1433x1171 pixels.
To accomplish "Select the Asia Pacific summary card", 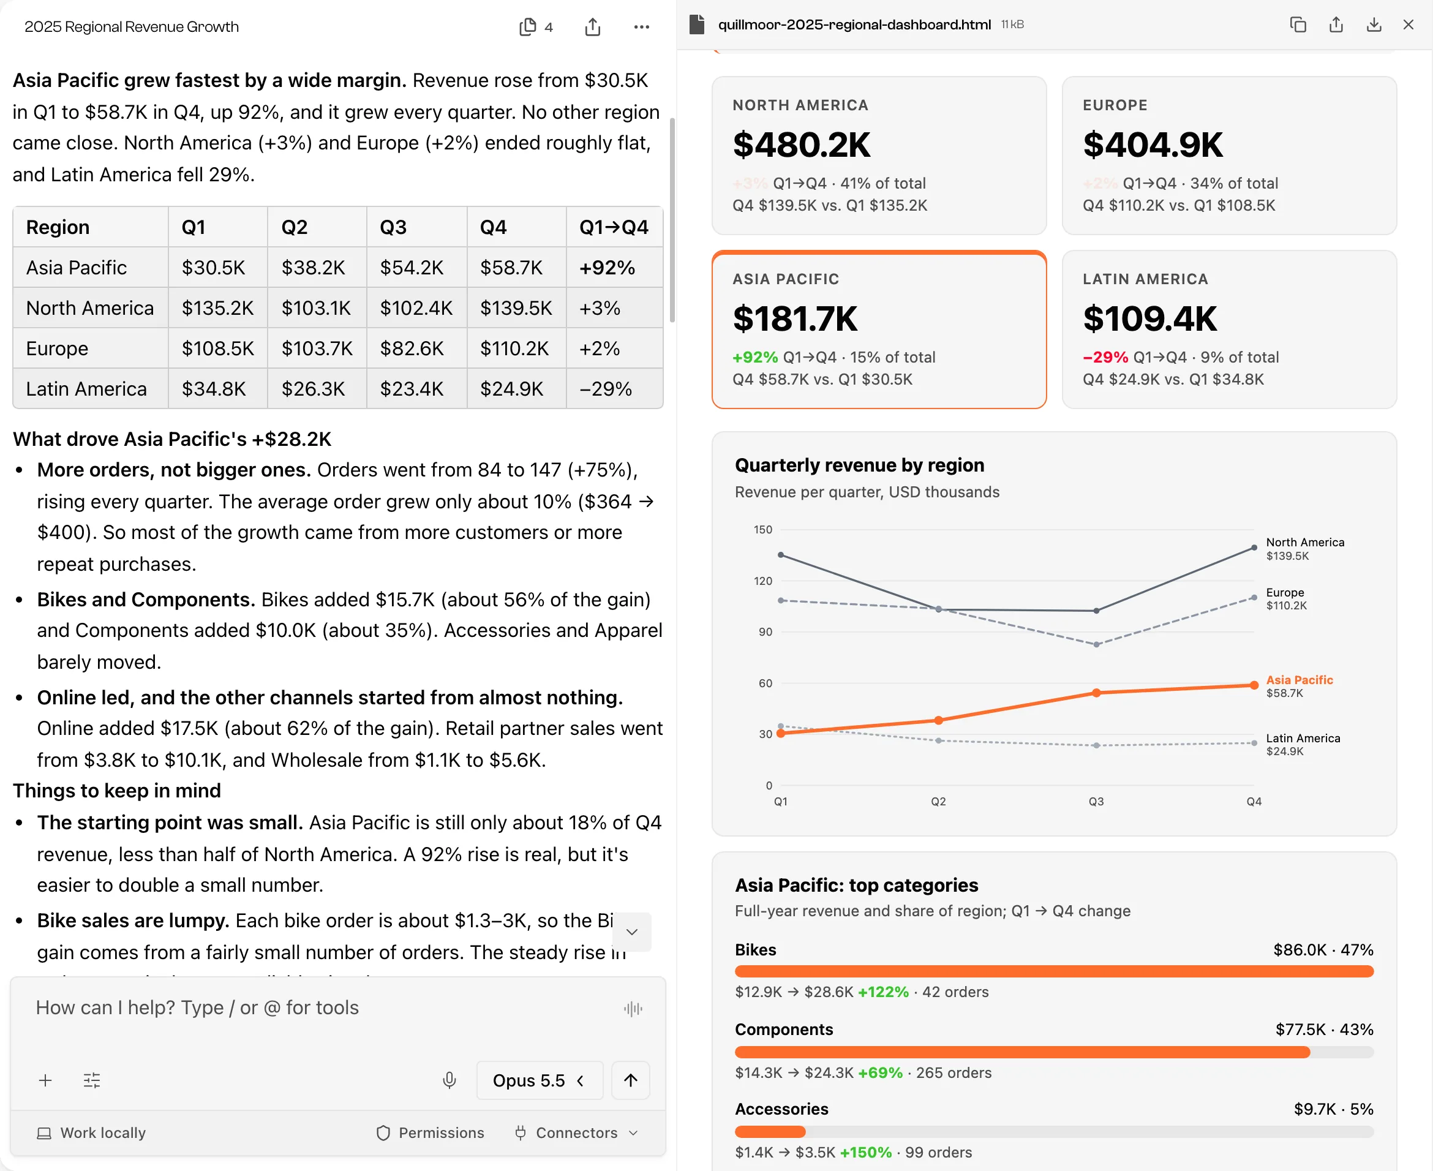I will (x=879, y=330).
